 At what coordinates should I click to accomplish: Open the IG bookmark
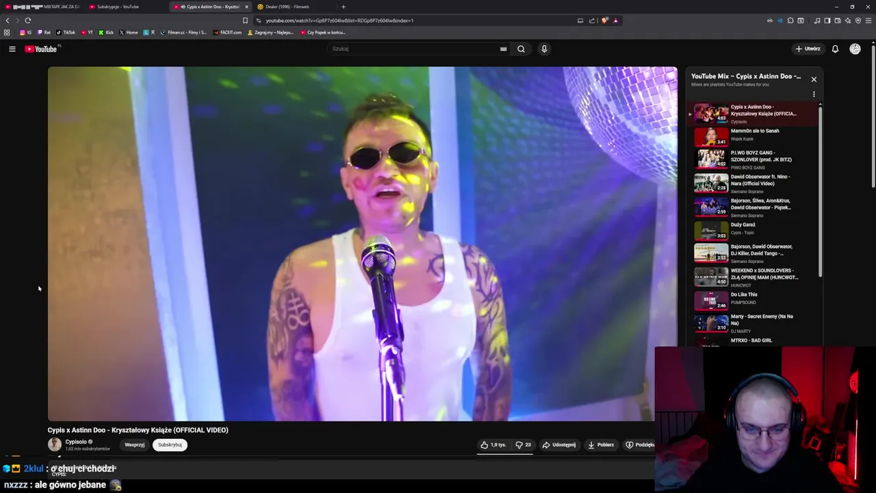point(25,32)
